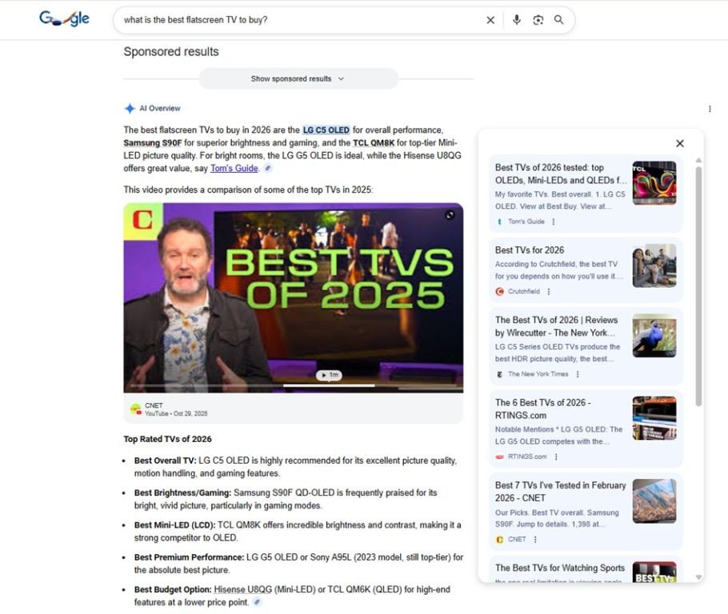Open 'Best 7 TVs I've Tested' CNET card
728x614 pixels.
pyautogui.click(x=586, y=512)
